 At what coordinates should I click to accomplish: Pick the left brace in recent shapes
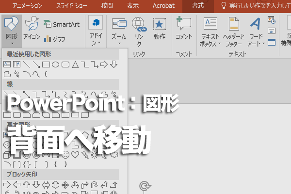click(x=46, y=74)
